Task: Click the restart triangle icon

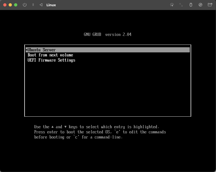Action: click(41, 5)
